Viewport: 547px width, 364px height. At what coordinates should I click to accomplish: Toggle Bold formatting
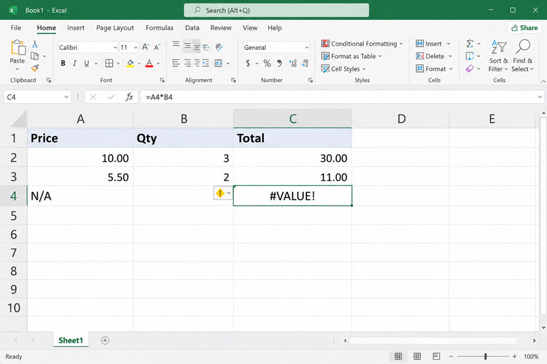(x=63, y=63)
